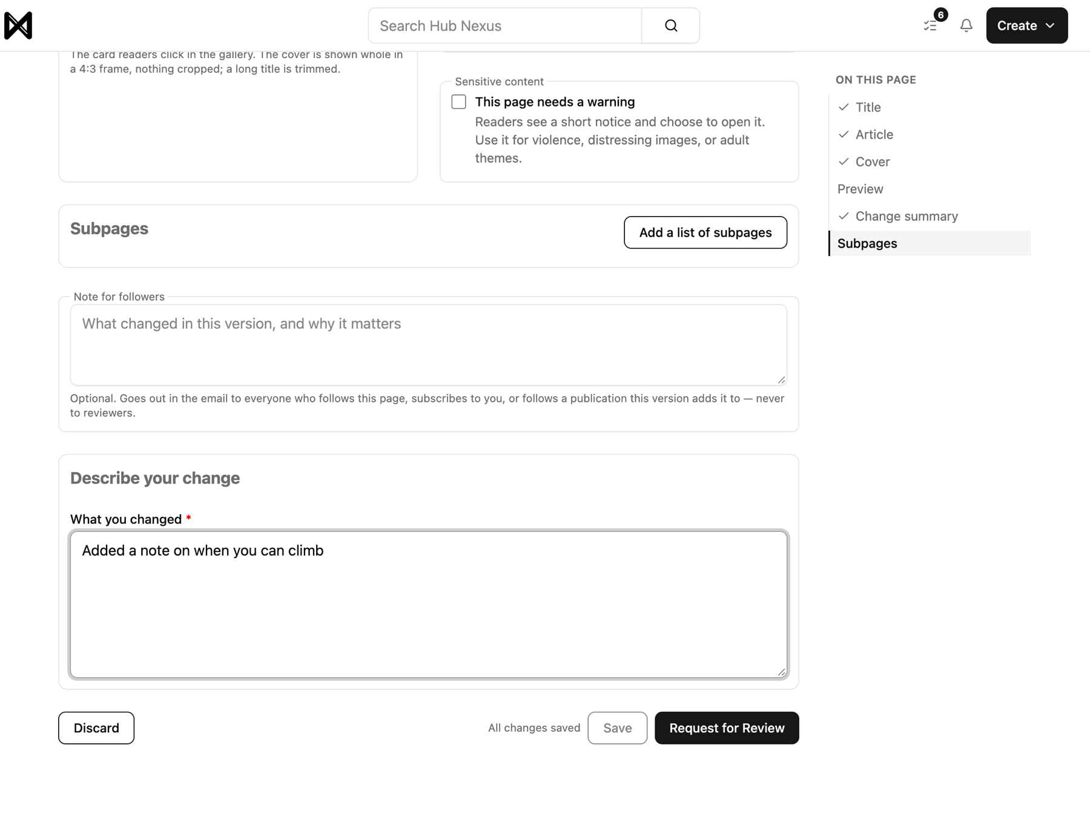Open the task list icon with badge 6

tap(931, 25)
